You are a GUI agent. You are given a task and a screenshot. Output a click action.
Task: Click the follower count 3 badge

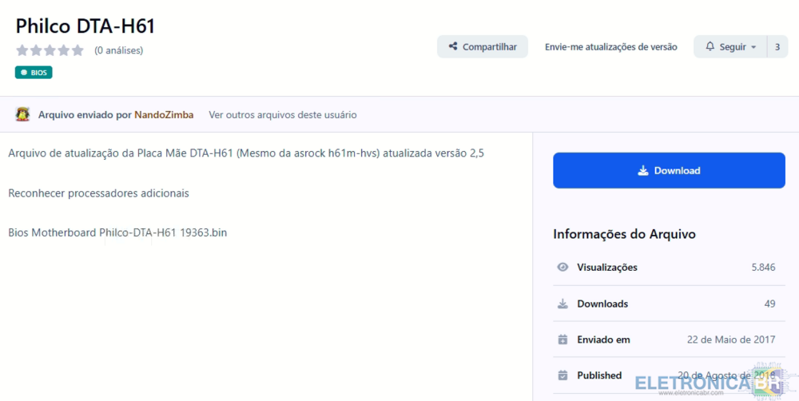[x=777, y=47]
